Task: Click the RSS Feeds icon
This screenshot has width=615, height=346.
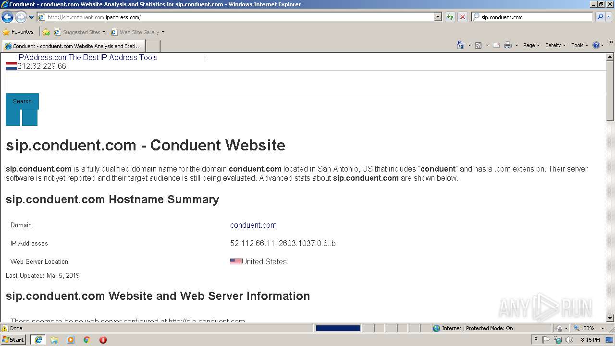Action: click(478, 45)
